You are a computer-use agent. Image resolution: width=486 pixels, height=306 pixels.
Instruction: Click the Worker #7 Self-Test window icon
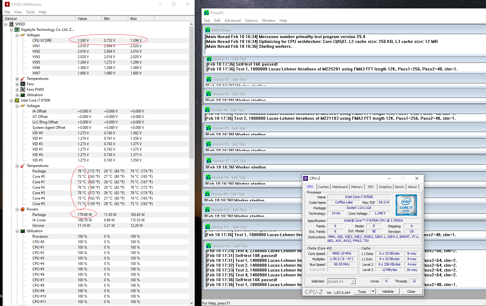click(209, 161)
